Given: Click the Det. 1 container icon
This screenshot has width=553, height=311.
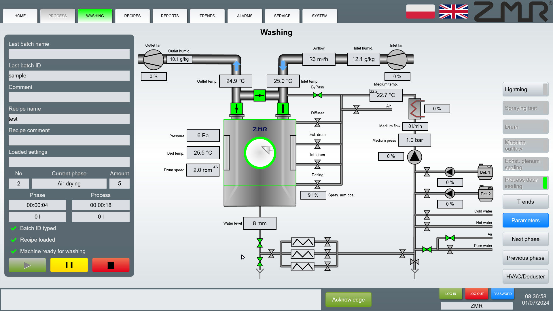Looking at the screenshot, I should [485, 172].
